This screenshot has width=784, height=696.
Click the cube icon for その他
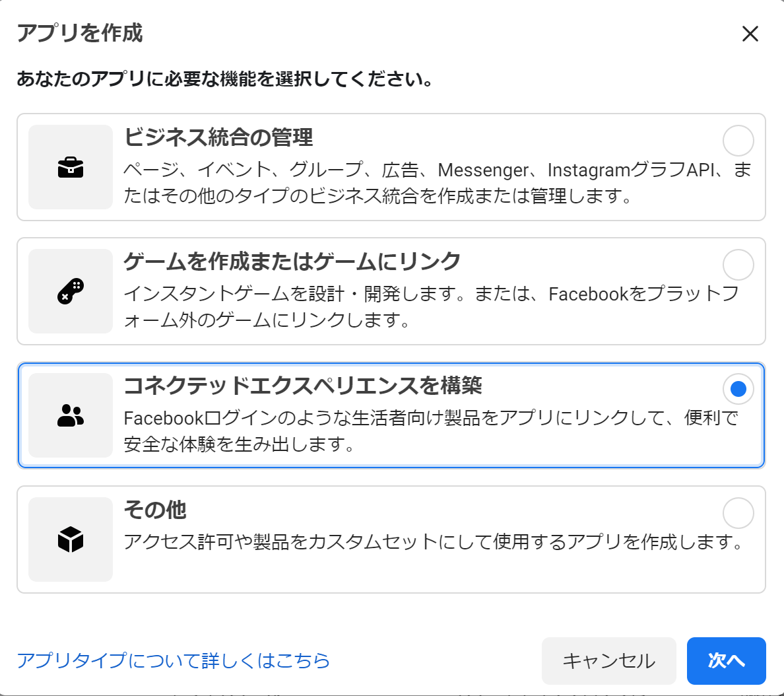pos(71,539)
